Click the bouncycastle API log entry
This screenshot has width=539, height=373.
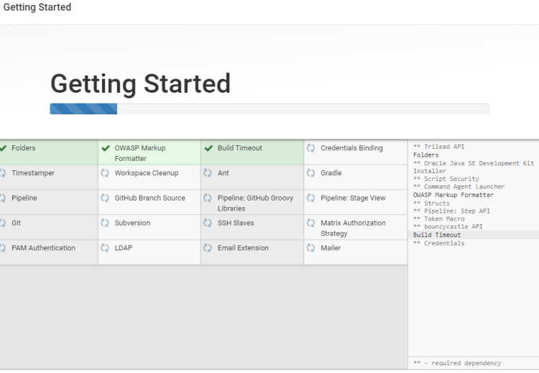click(448, 226)
